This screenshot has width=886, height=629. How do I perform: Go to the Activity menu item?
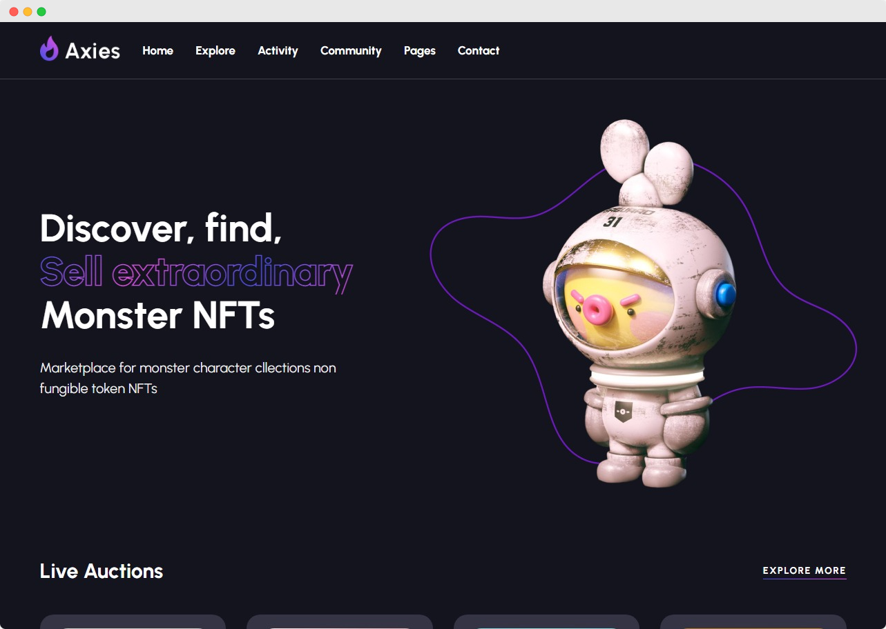(278, 51)
